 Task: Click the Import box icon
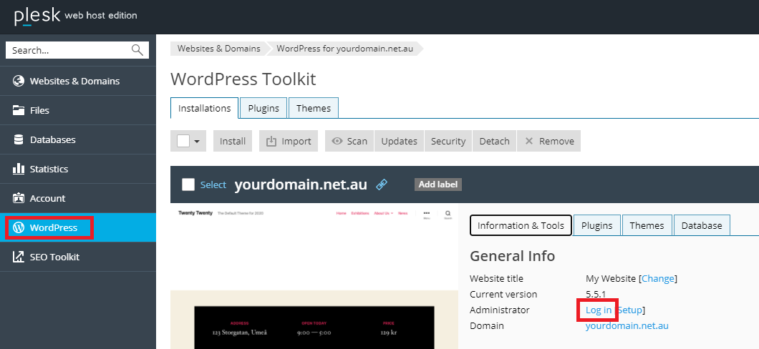pyautogui.click(x=271, y=141)
